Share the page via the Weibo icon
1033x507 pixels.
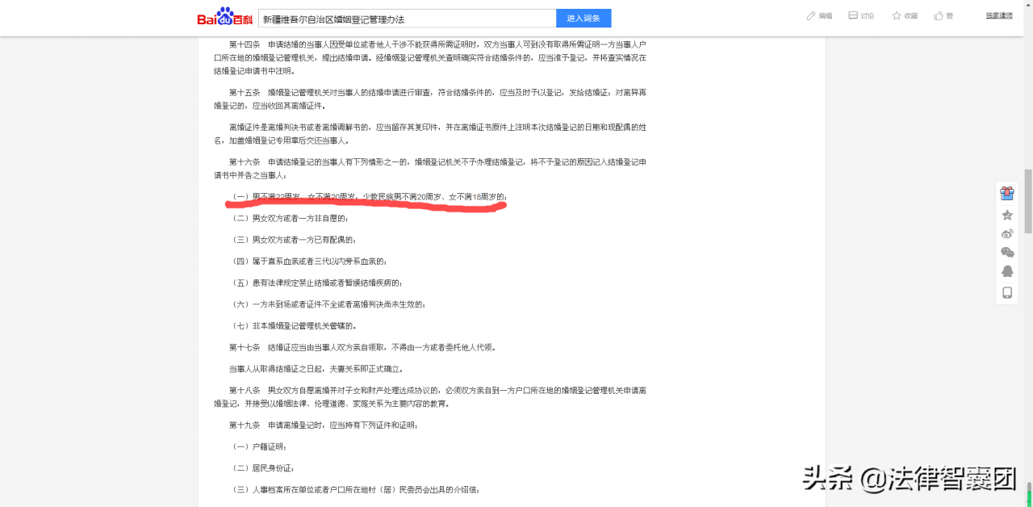[x=1006, y=233]
